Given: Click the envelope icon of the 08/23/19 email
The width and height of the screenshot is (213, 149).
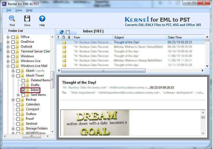Looking at the screenshot, I should (x=64, y=43).
